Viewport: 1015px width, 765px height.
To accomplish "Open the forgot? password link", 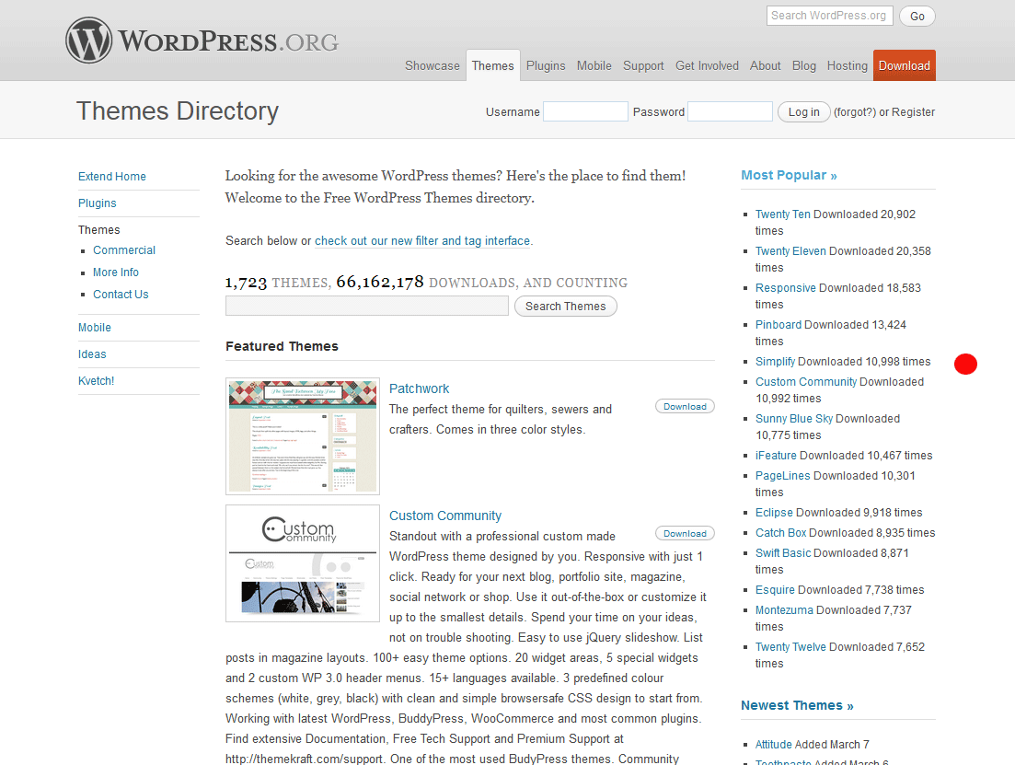I will (854, 112).
